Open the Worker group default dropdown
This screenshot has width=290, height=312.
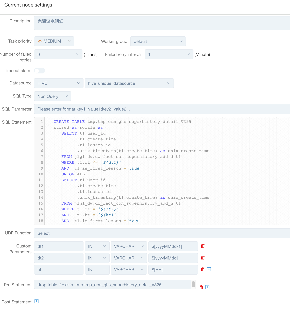(158, 41)
